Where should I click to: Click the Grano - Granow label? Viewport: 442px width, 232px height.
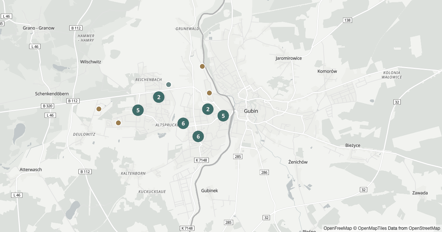click(39, 28)
